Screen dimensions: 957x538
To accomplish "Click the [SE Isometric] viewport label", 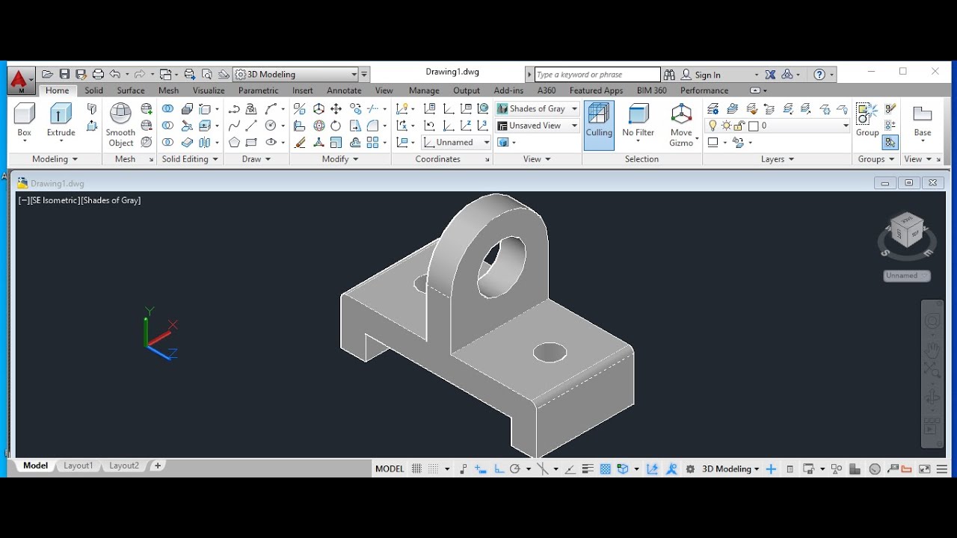I will pos(55,200).
